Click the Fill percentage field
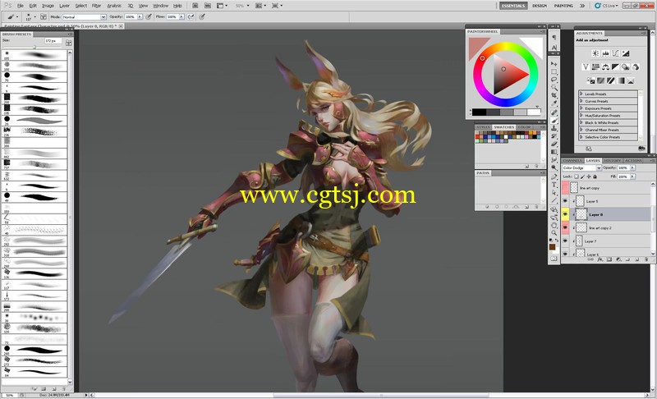 tap(623, 177)
